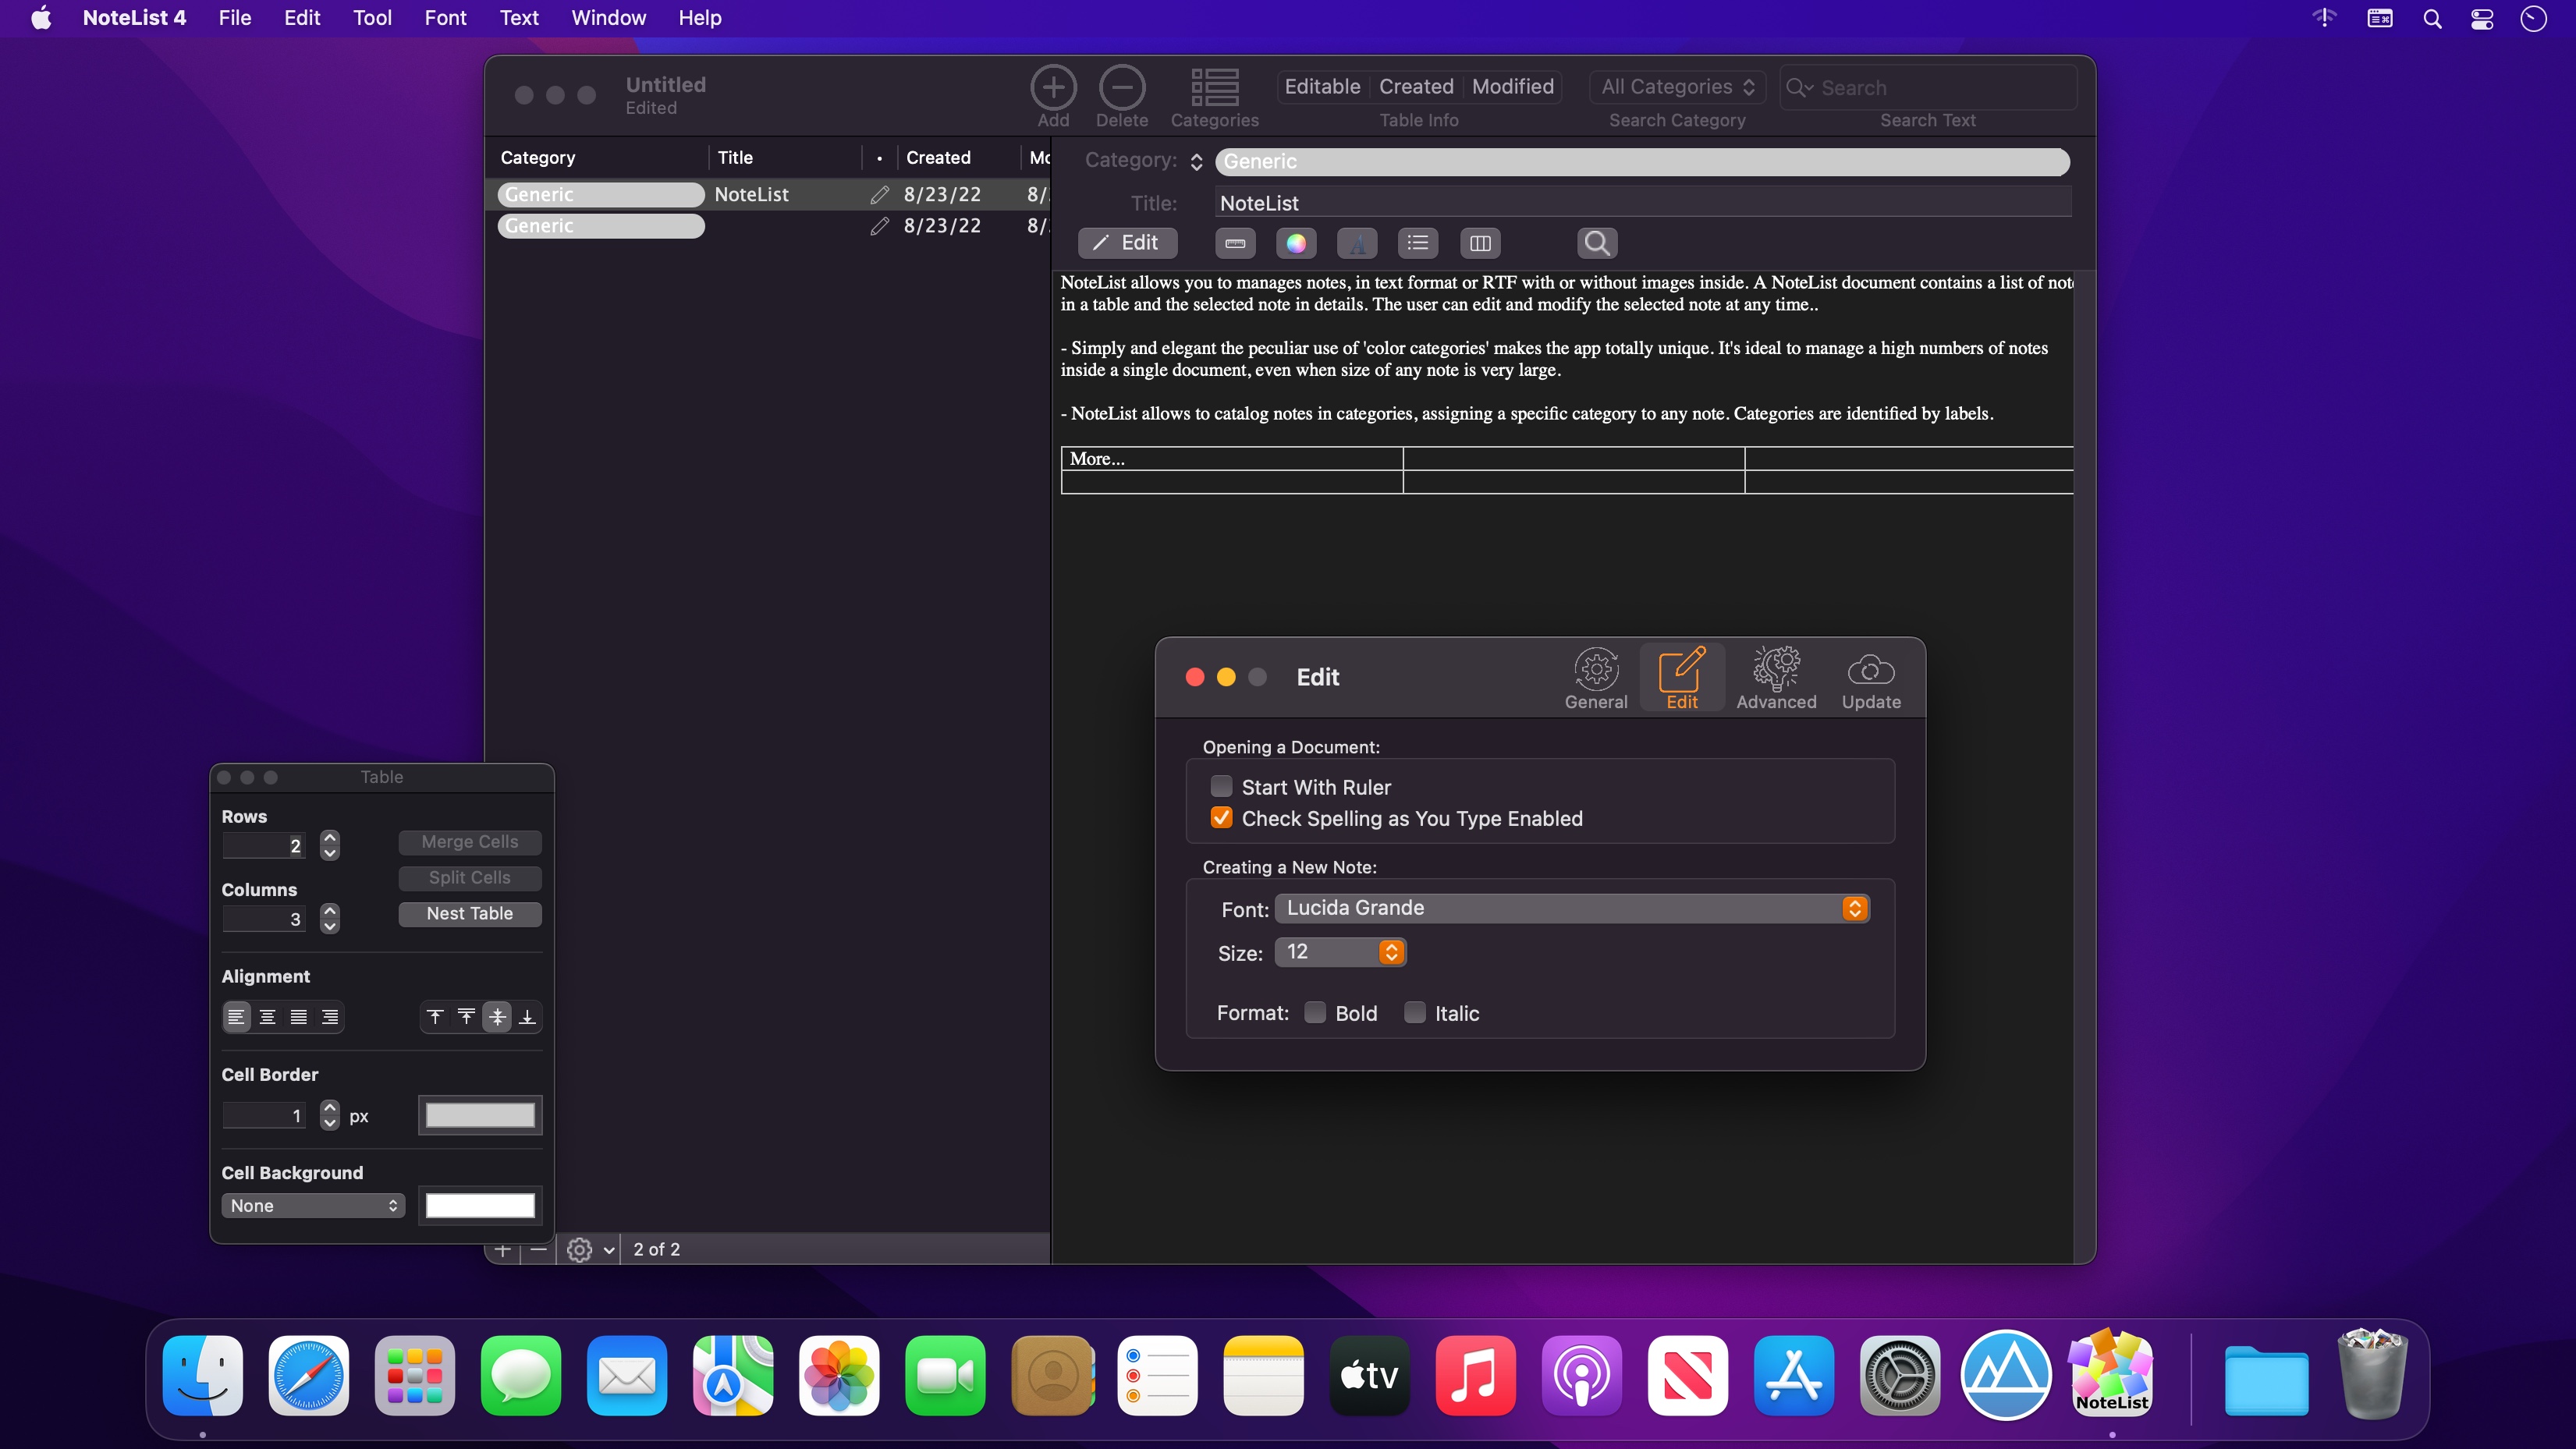Click the Generic category label in note detail
Screen dimensions: 2576x1449
coord(1642,161)
